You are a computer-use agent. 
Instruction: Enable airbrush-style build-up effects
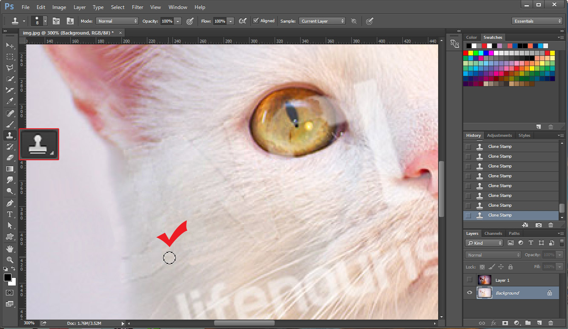pos(243,21)
